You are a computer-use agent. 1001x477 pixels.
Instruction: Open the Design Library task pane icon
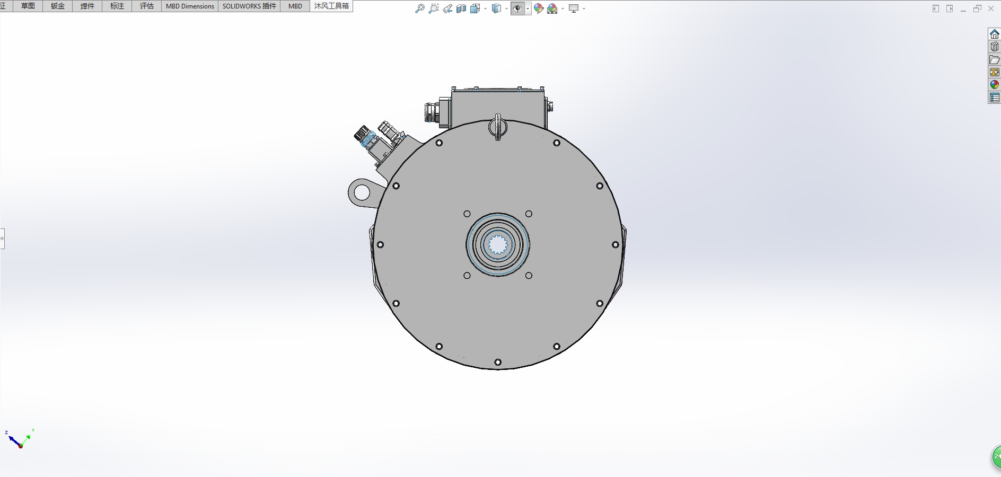pos(994,47)
